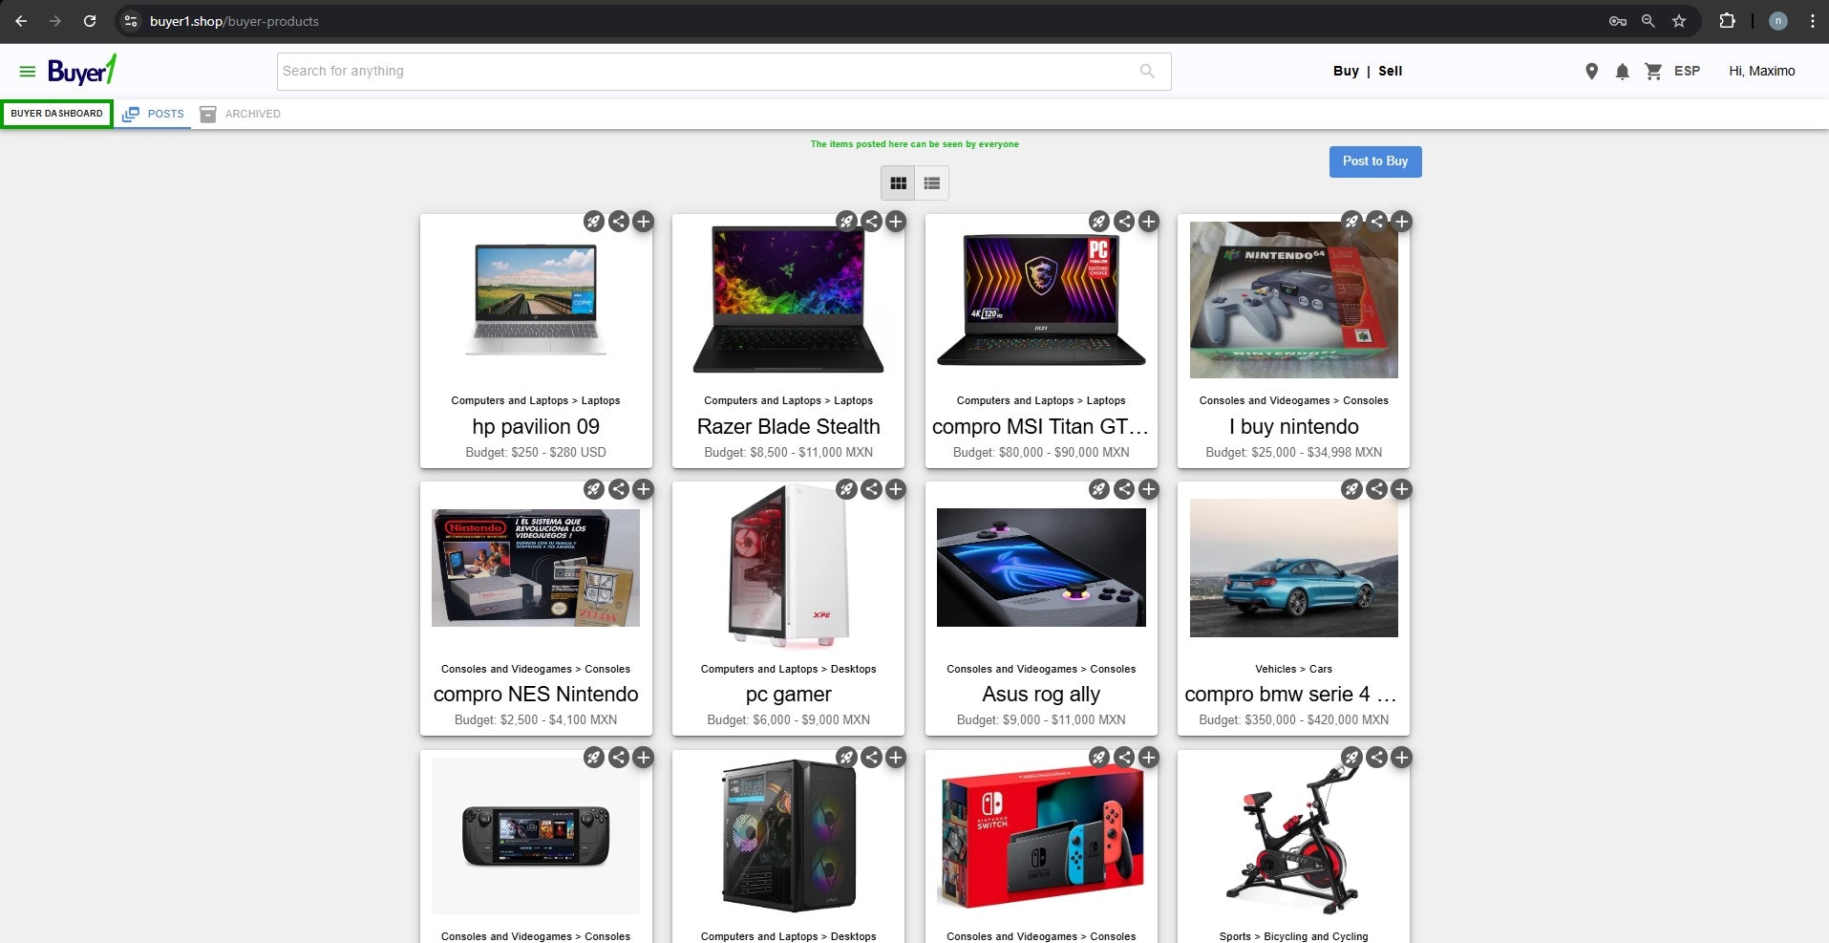Viewport: 1829px width, 943px height.
Task: Click the browser address bar URL
Action: tap(234, 21)
